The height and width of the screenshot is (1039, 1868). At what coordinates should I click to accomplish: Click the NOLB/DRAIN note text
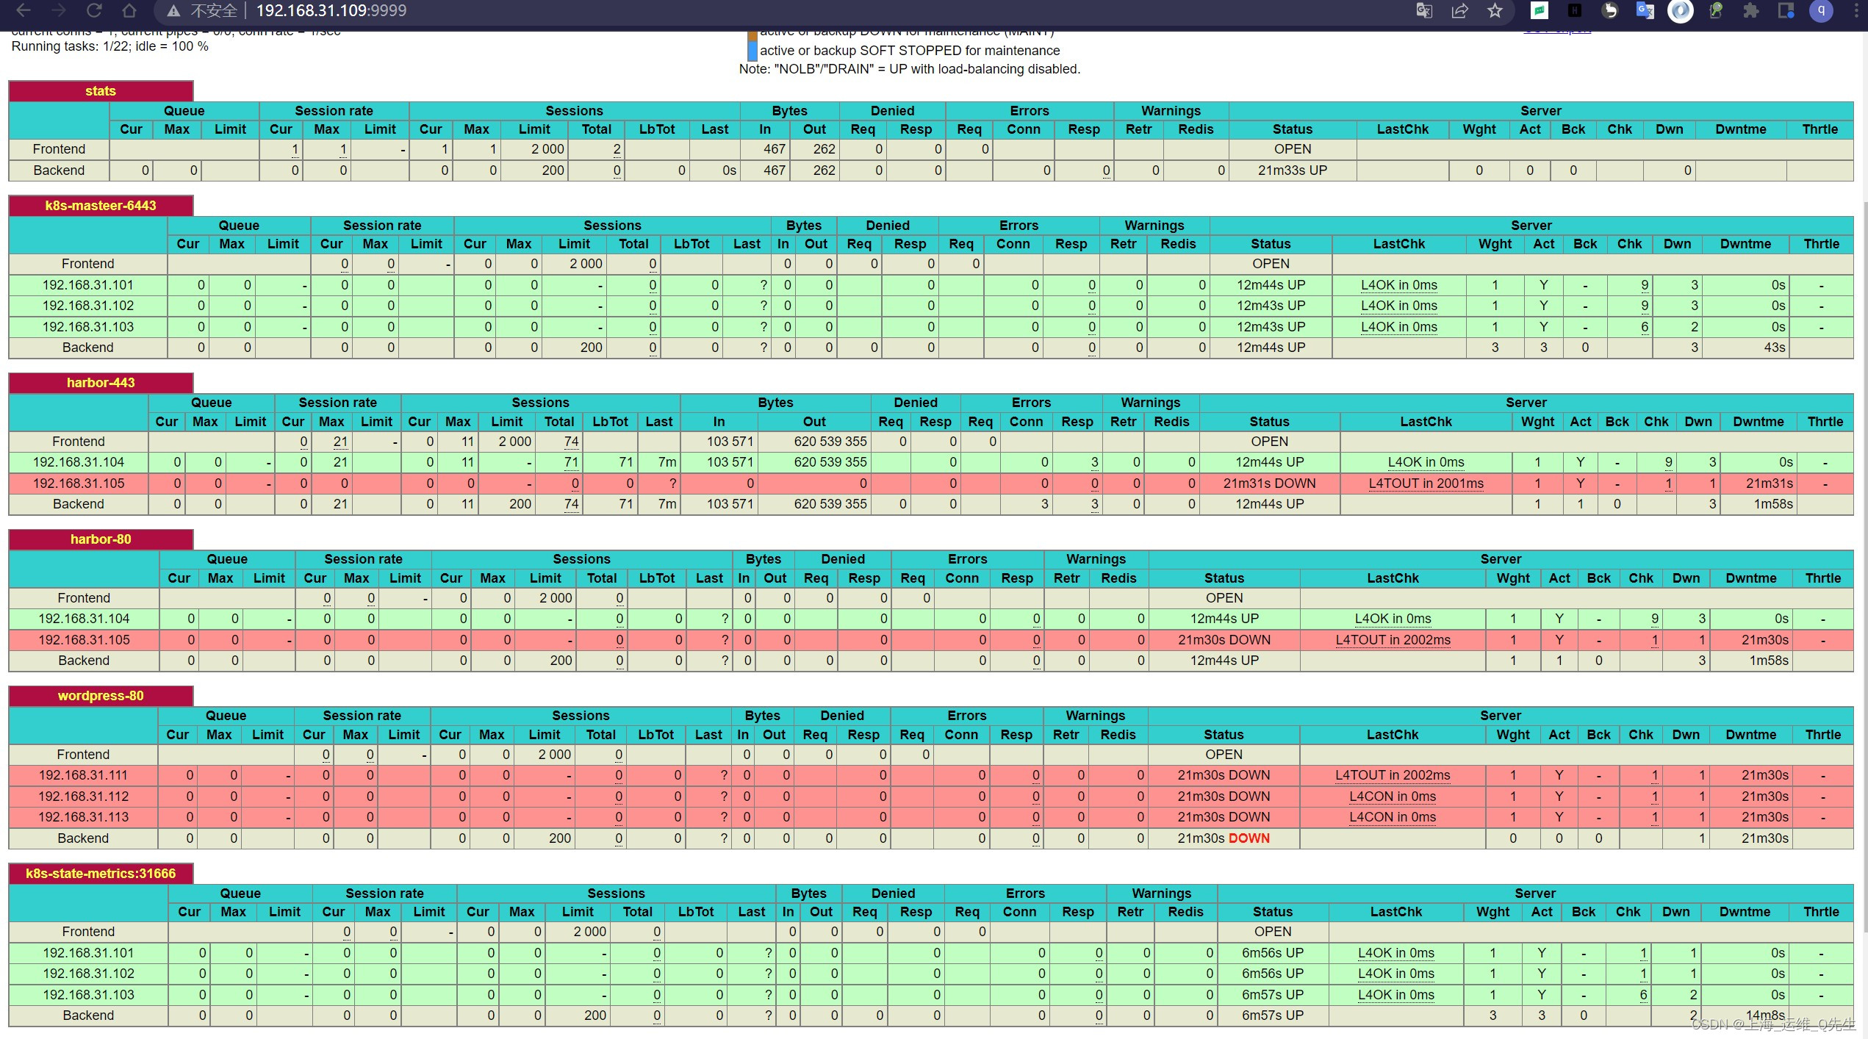click(x=910, y=69)
